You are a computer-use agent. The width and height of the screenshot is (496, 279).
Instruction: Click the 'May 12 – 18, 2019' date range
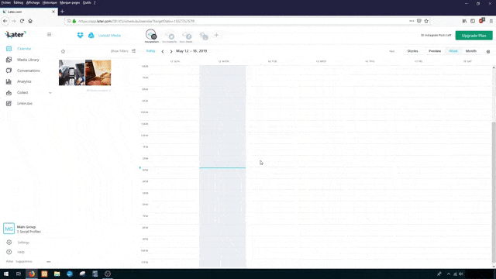coord(191,51)
